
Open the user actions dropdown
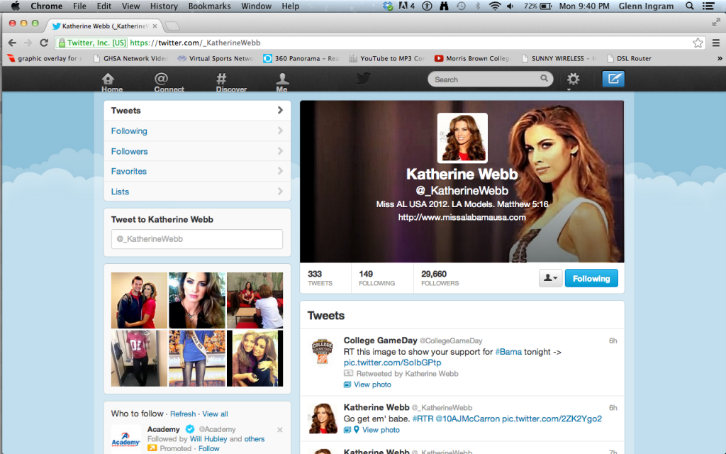click(549, 278)
